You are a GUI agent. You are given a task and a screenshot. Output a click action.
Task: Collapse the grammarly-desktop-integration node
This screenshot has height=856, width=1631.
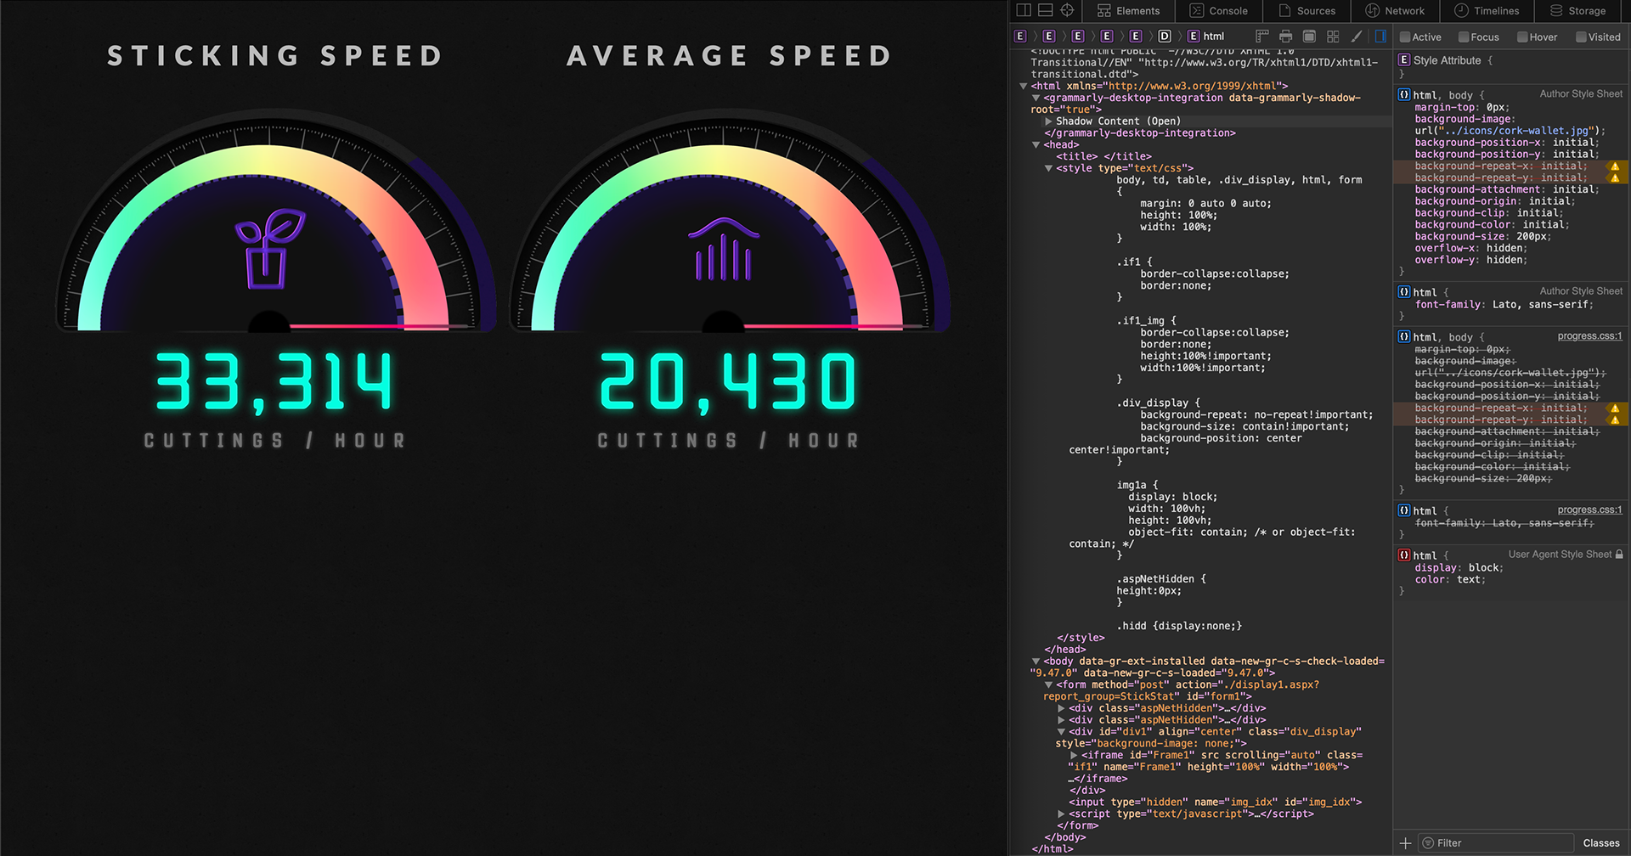point(1036,98)
